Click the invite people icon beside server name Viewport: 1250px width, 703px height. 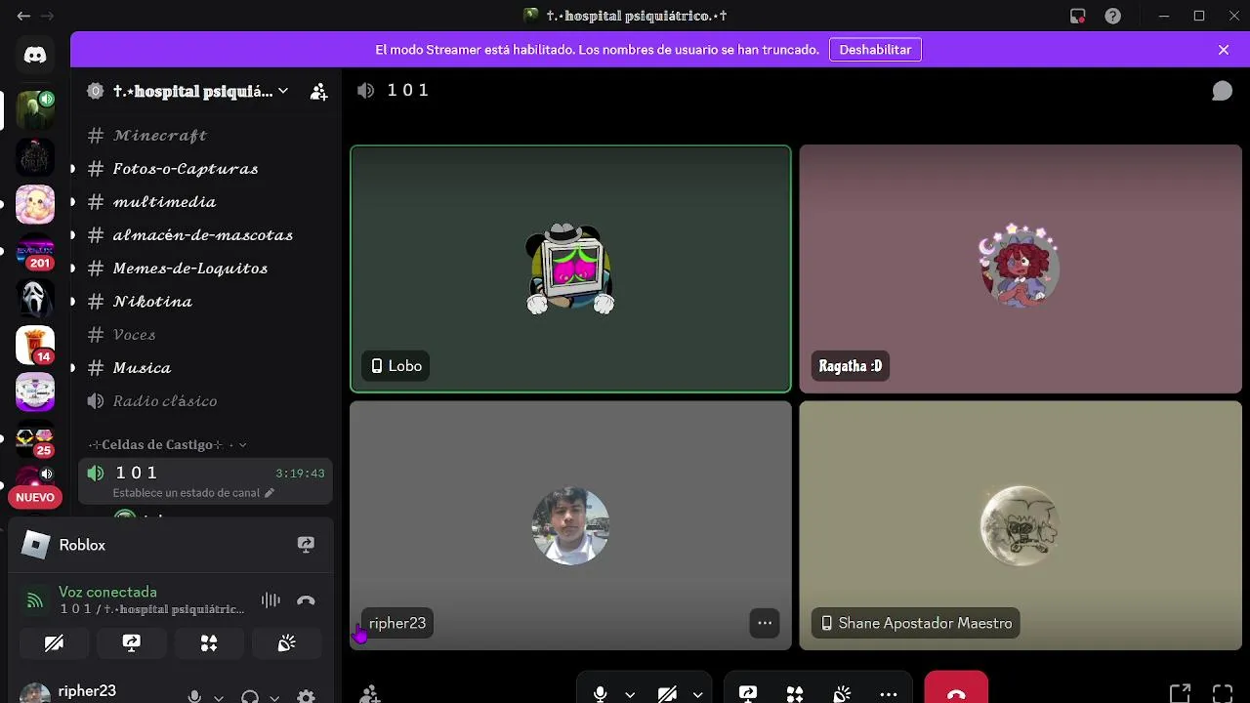[318, 92]
